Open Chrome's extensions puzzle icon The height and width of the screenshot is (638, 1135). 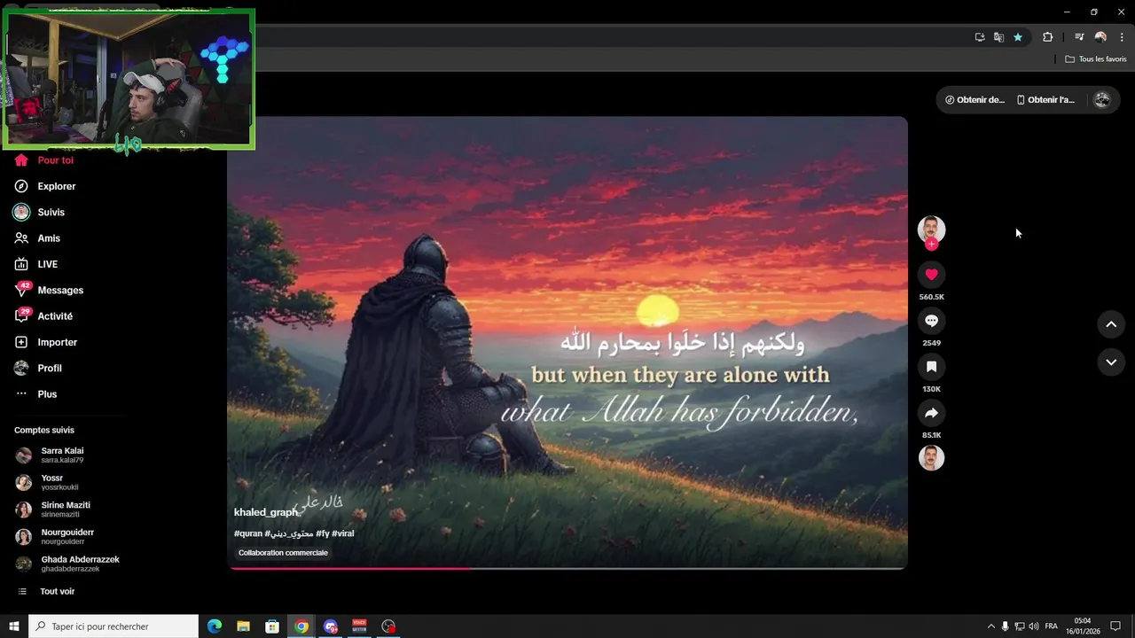click(1047, 37)
